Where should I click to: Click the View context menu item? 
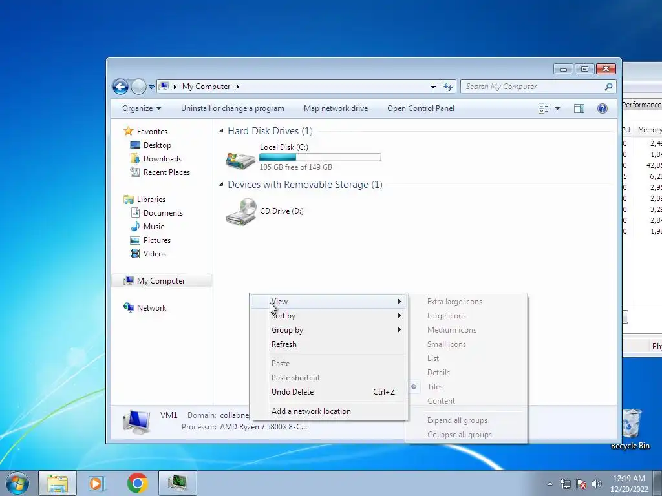pyautogui.click(x=328, y=302)
